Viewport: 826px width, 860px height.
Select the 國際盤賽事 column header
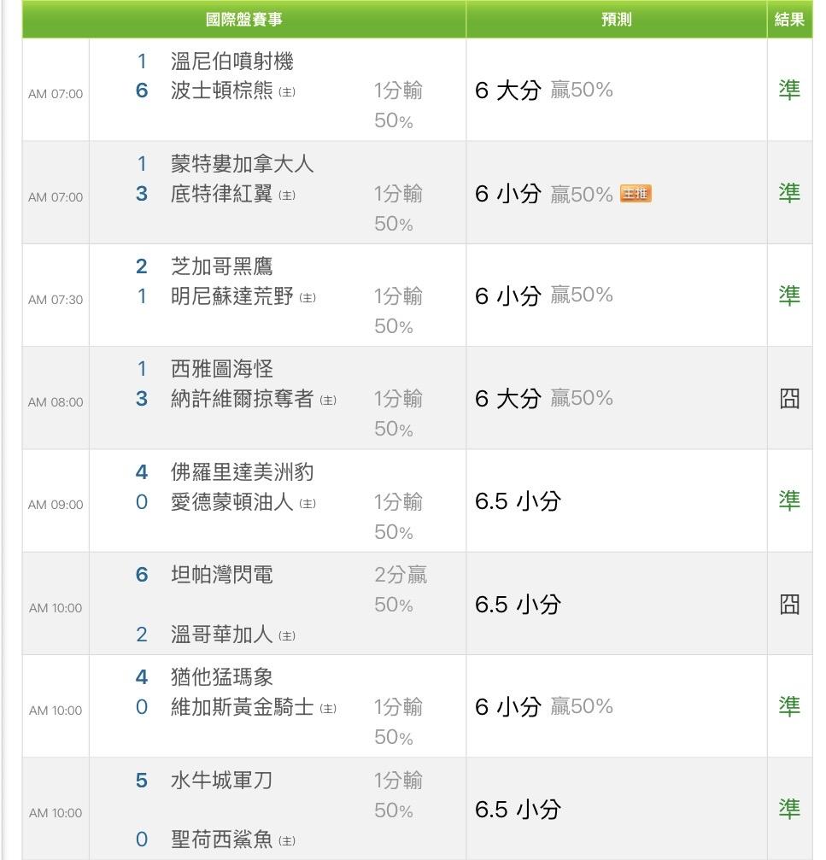coord(243,20)
